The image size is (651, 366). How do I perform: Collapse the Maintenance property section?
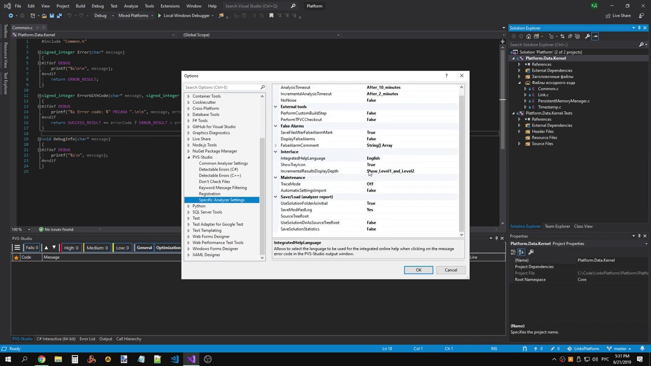coord(276,177)
